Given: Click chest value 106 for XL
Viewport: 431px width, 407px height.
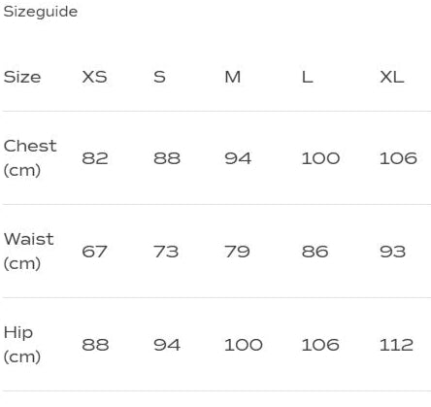Looking at the screenshot, I should (398, 158).
